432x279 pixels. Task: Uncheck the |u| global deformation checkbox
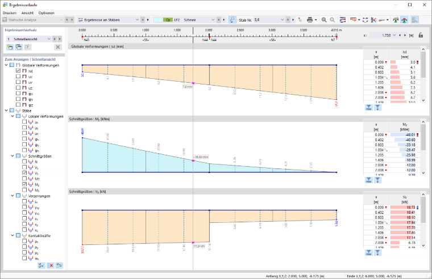(x=18, y=71)
